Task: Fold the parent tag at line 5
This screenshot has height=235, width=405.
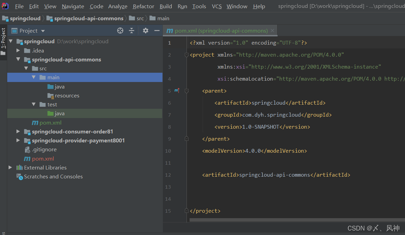Action: pyautogui.click(x=187, y=91)
